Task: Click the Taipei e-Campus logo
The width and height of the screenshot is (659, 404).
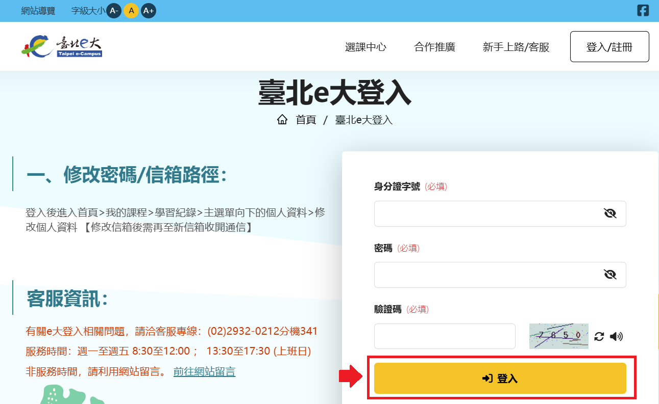Action: pos(62,46)
